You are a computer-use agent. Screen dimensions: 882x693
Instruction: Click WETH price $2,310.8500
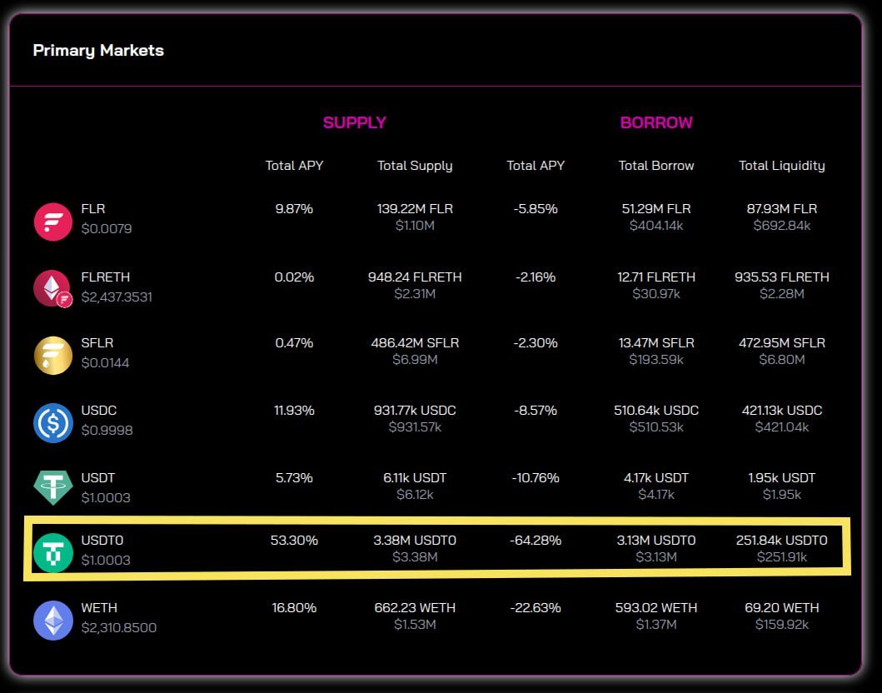[119, 628]
